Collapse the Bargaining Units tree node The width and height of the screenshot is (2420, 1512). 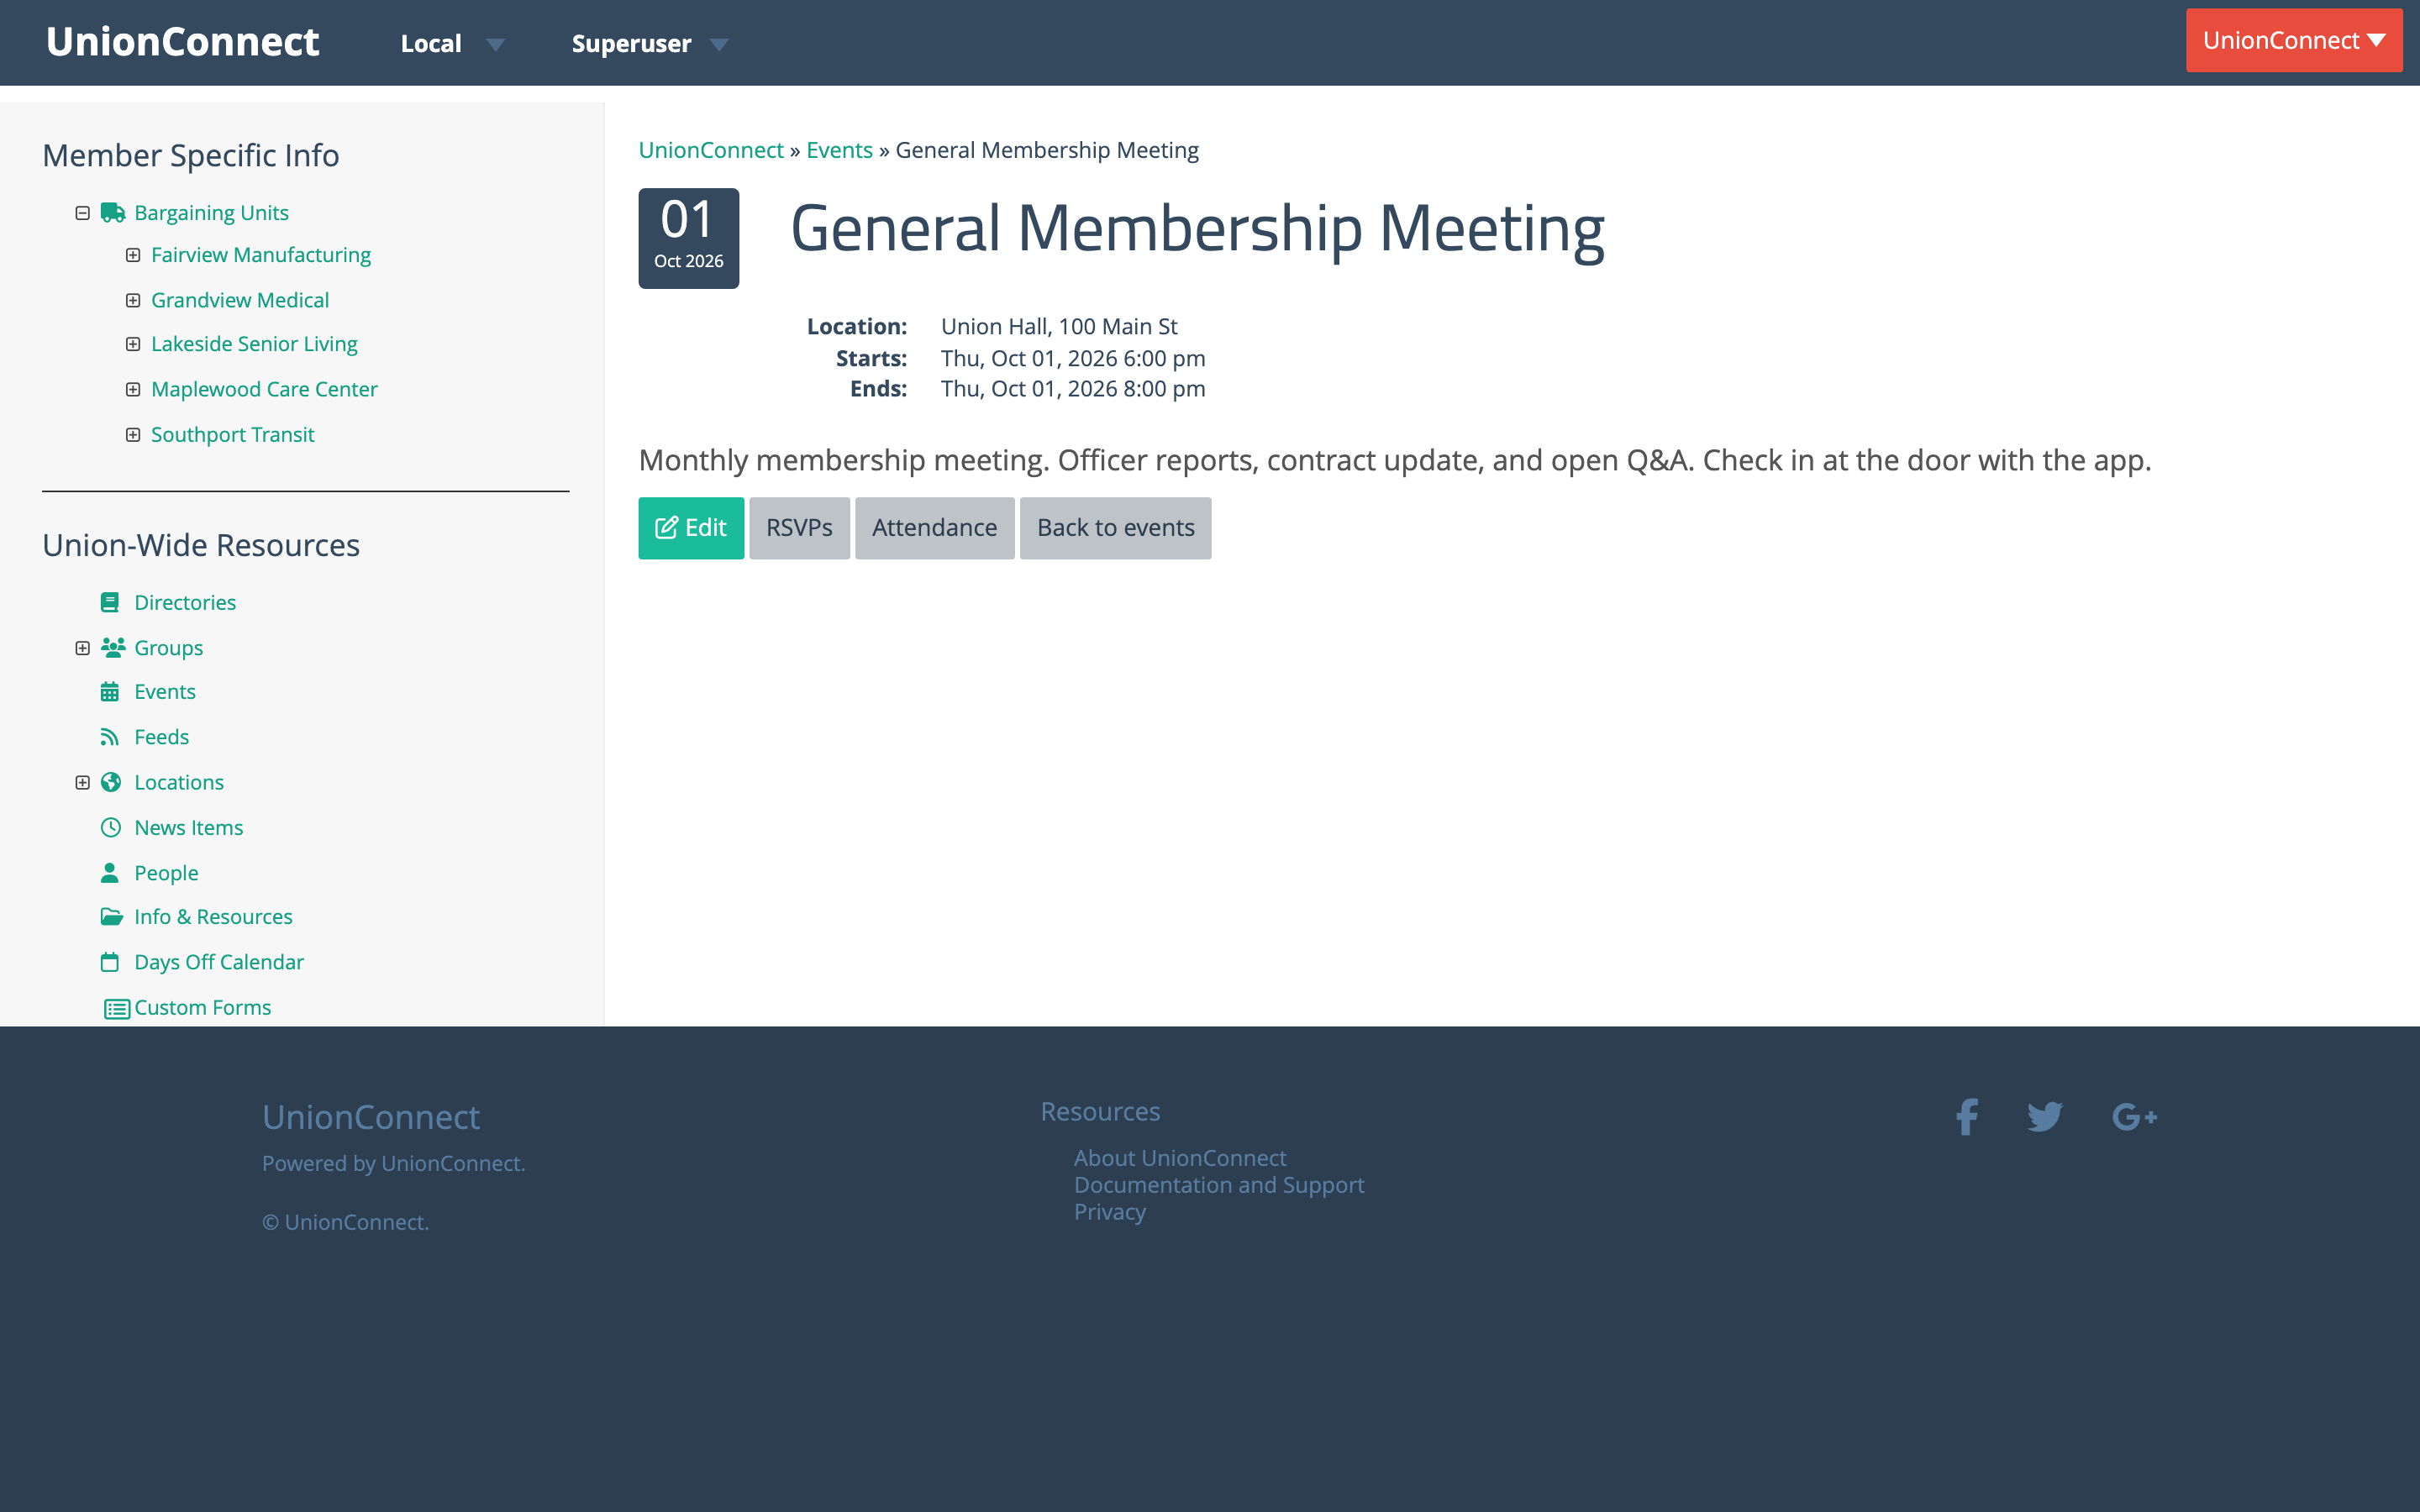83,213
